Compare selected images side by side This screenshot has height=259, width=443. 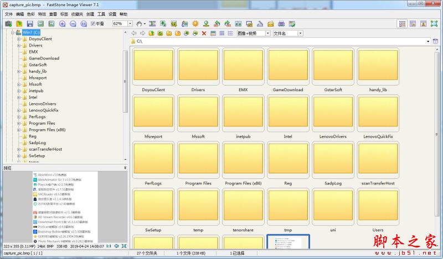(238, 24)
